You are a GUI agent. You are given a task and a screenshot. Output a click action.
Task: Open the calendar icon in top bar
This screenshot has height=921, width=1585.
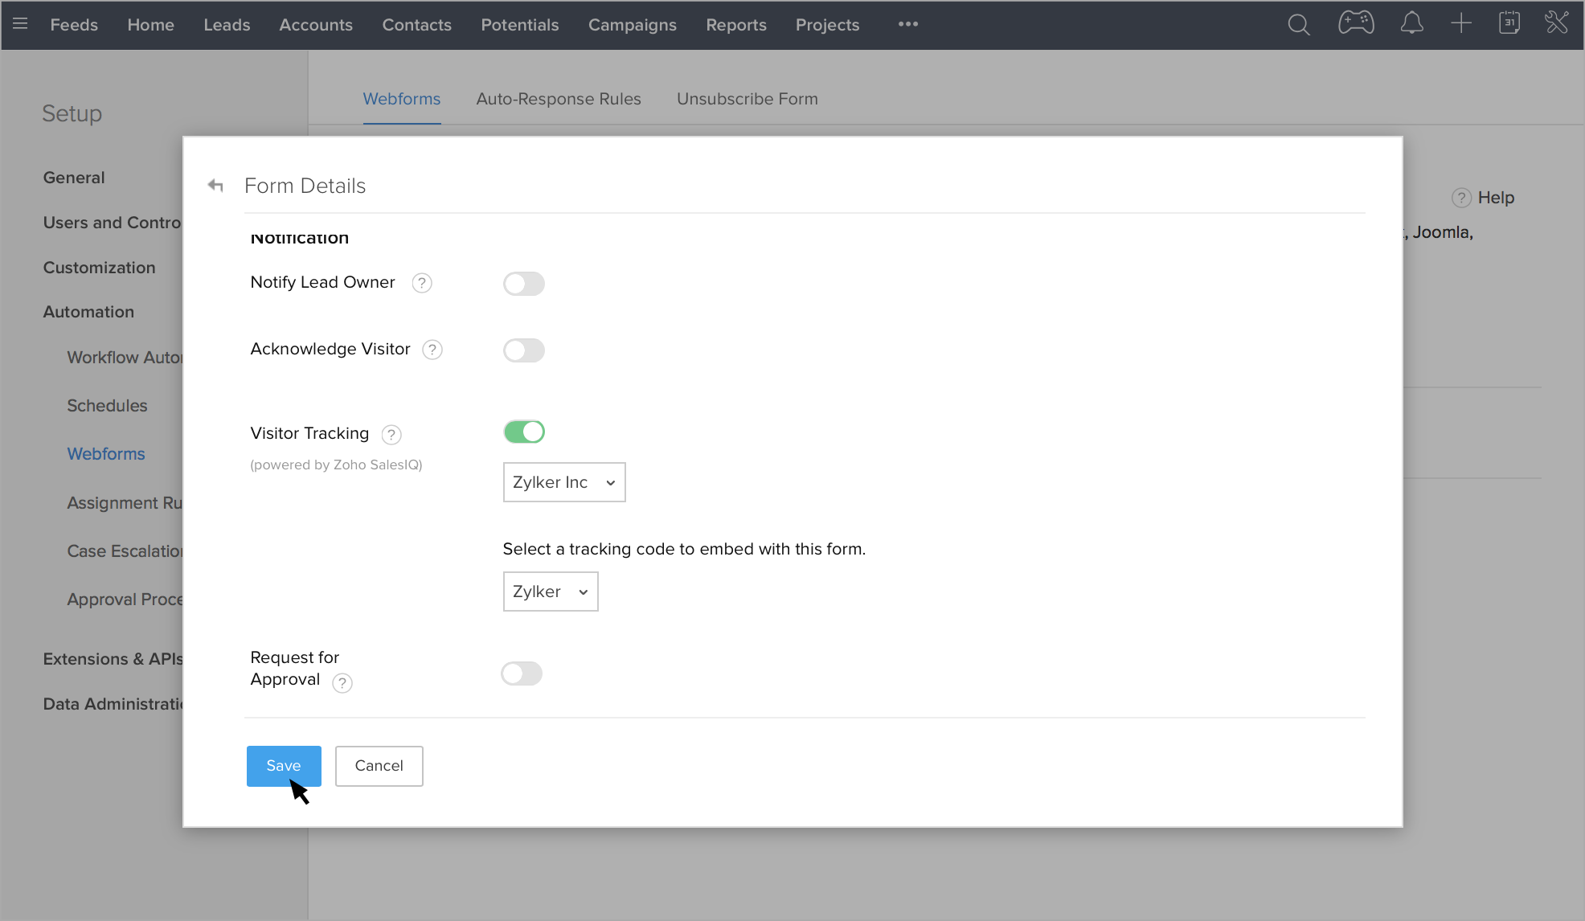(x=1509, y=23)
